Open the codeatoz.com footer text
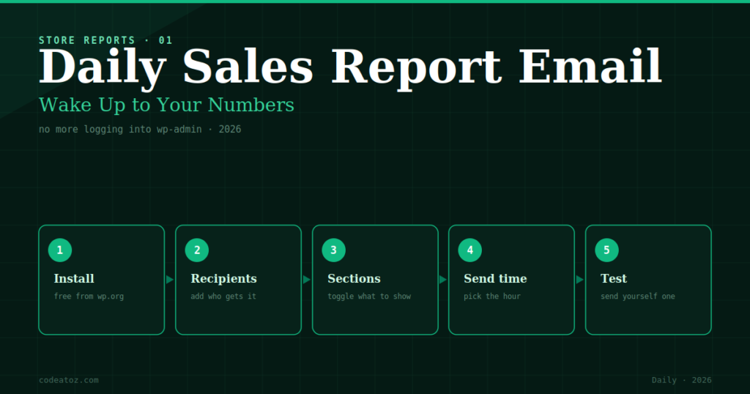The image size is (750, 394). click(69, 380)
